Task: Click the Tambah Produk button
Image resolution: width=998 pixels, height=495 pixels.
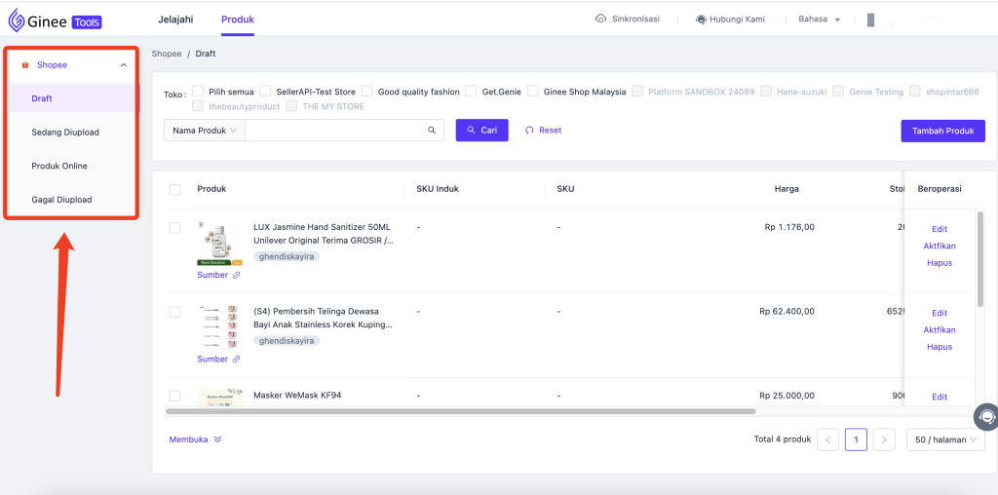Action: (x=942, y=131)
